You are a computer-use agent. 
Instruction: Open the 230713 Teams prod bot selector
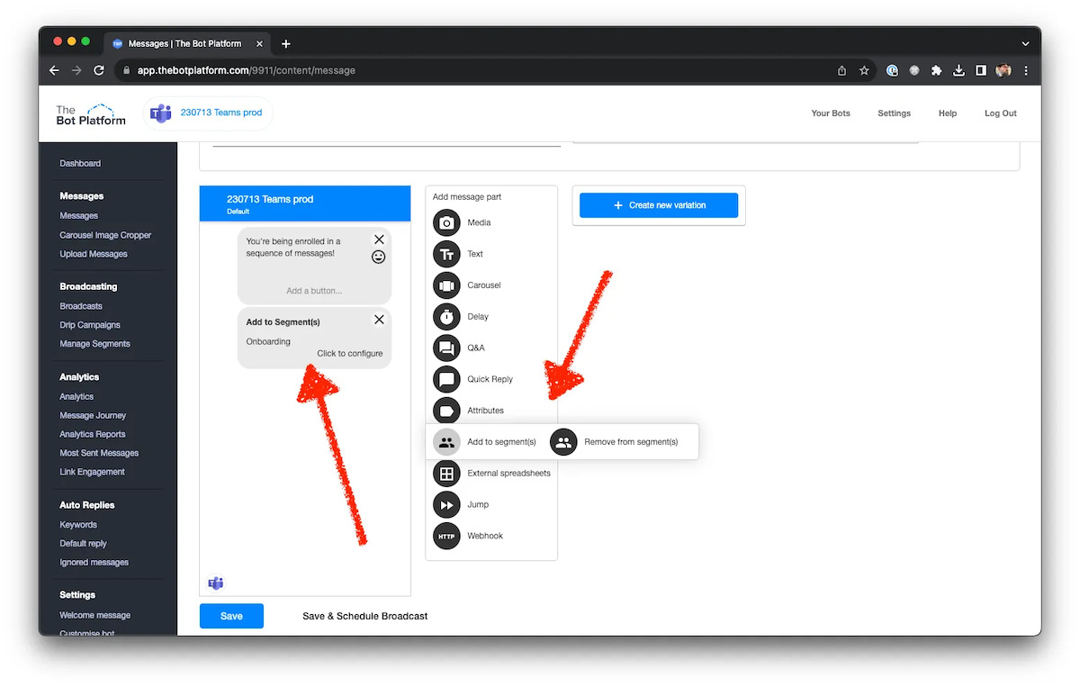pos(208,113)
